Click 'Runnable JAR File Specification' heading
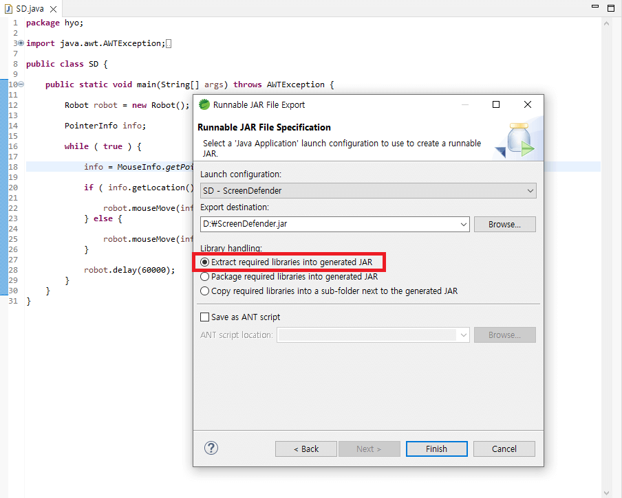 pos(264,128)
